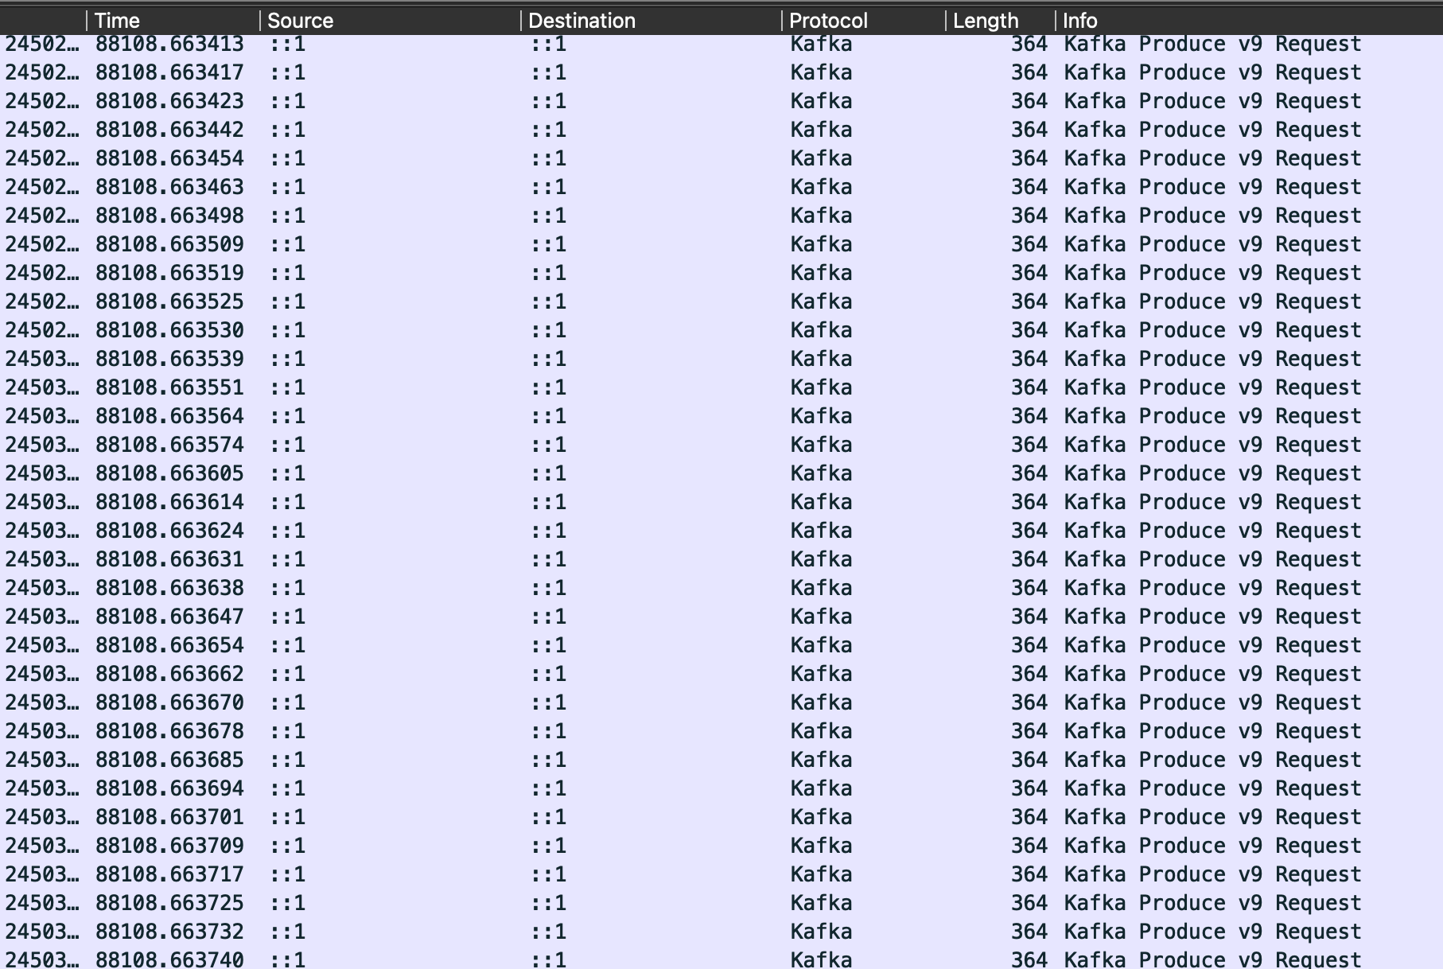The height and width of the screenshot is (969, 1443).
Task: Sort by the Destination column header
Action: click(x=581, y=21)
